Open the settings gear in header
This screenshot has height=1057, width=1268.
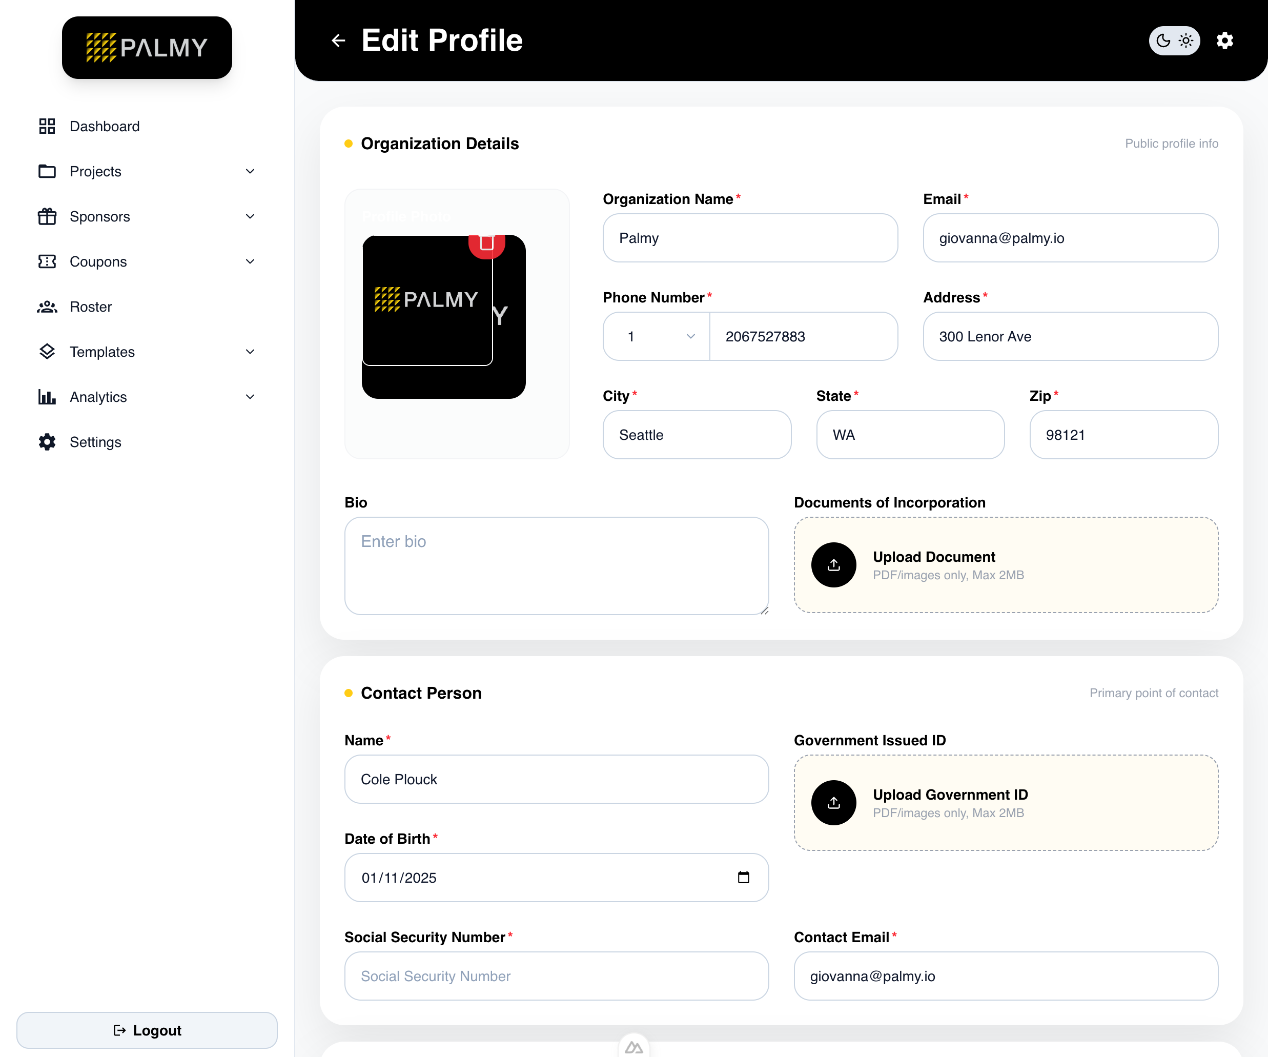pos(1224,40)
